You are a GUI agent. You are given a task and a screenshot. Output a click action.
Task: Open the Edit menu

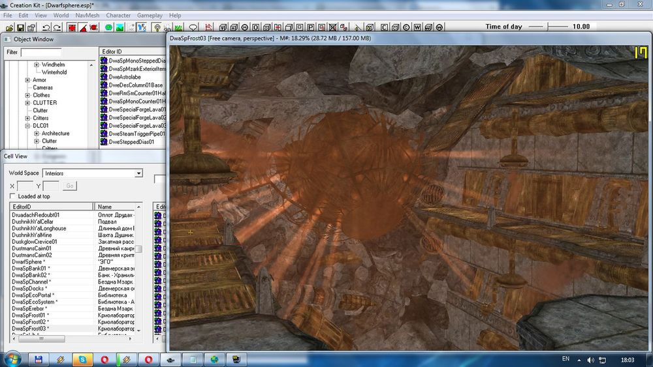24,16
